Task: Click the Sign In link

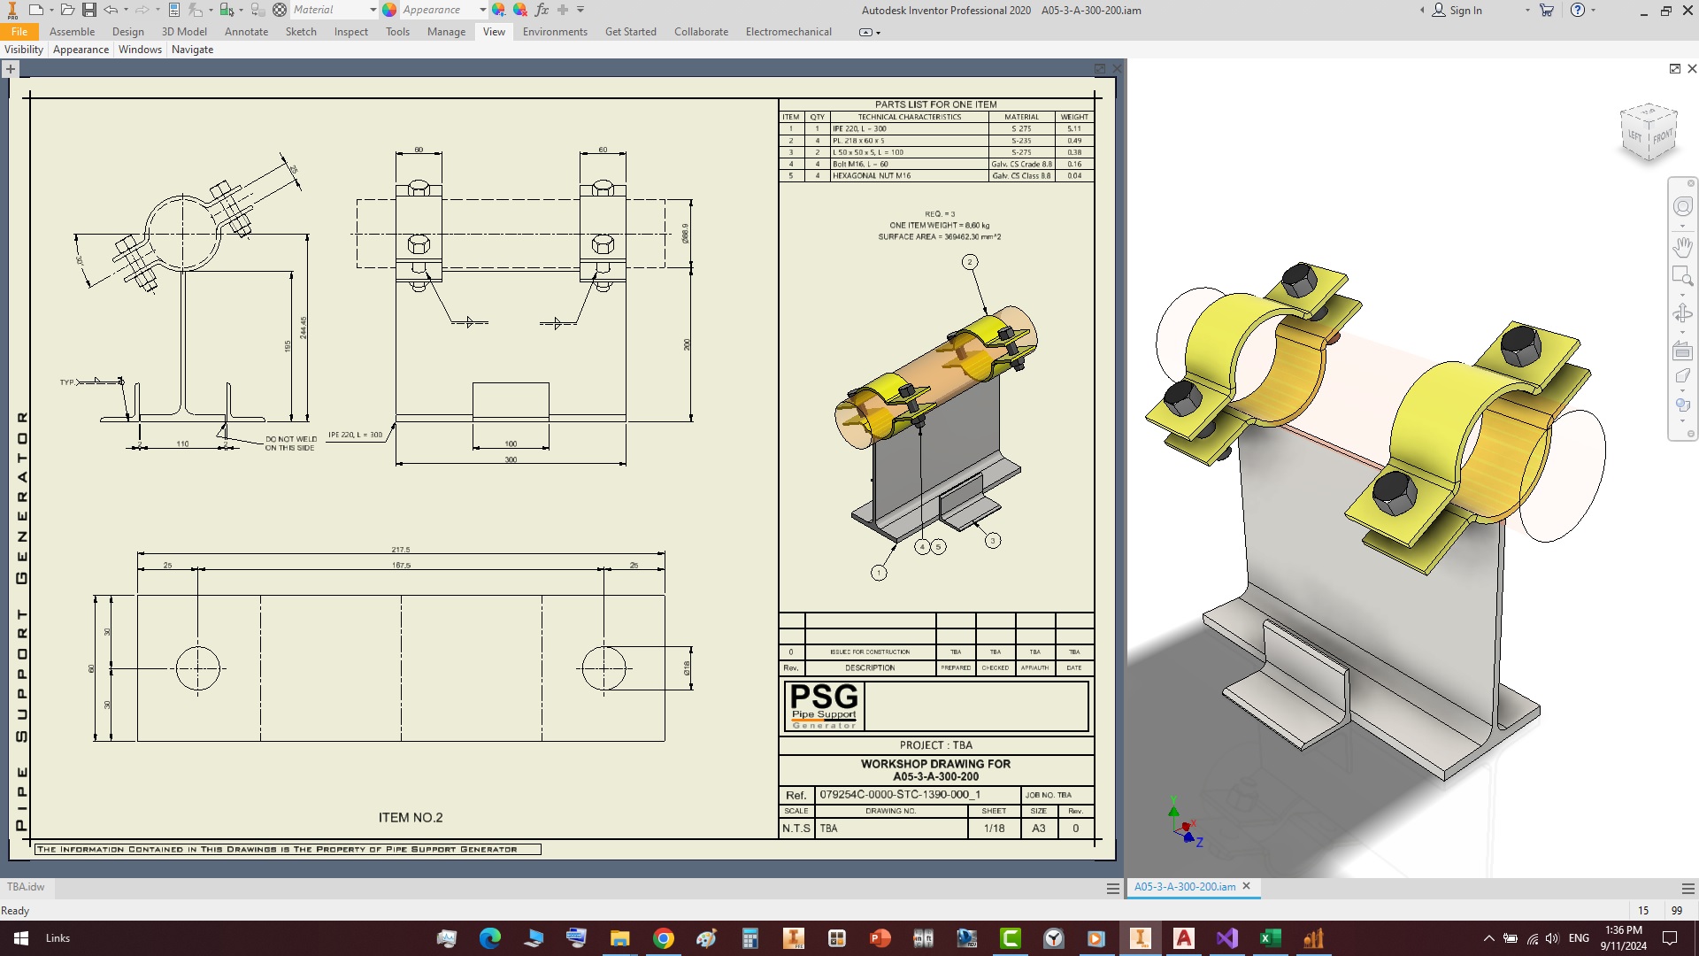Action: tap(1465, 11)
